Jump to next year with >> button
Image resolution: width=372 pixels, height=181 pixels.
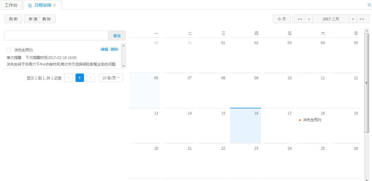coord(362,19)
